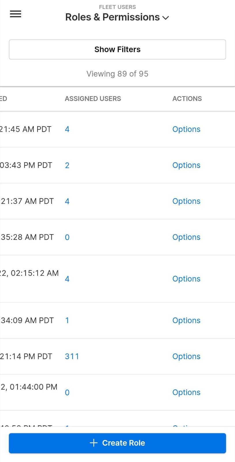The height and width of the screenshot is (462, 235).
Task: Open Options for the 34:09 AM row
Action: click(186, 321)
